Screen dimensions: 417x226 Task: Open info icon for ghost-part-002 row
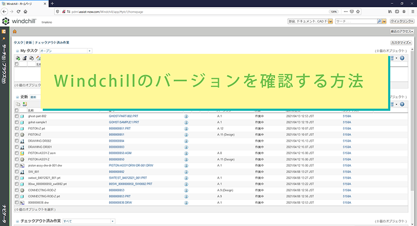click(x=186, y=116)
